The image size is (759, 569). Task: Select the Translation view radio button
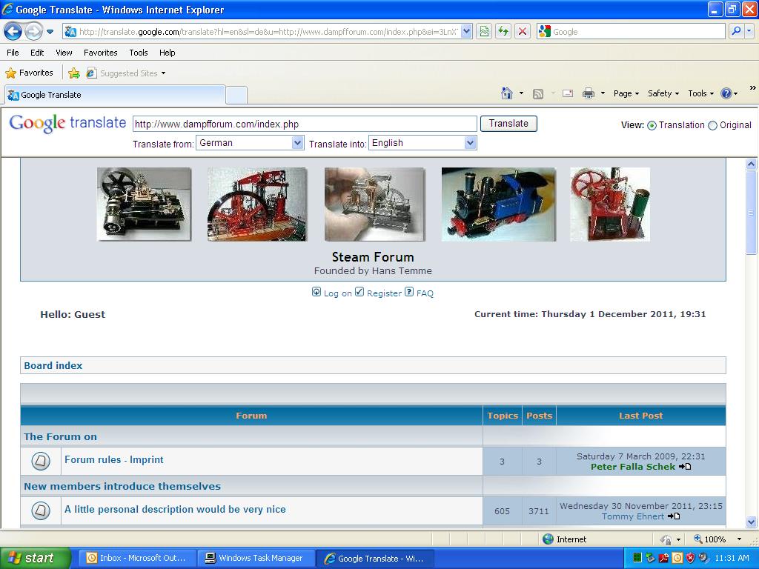pyautogui.click(x=652, y=126)
